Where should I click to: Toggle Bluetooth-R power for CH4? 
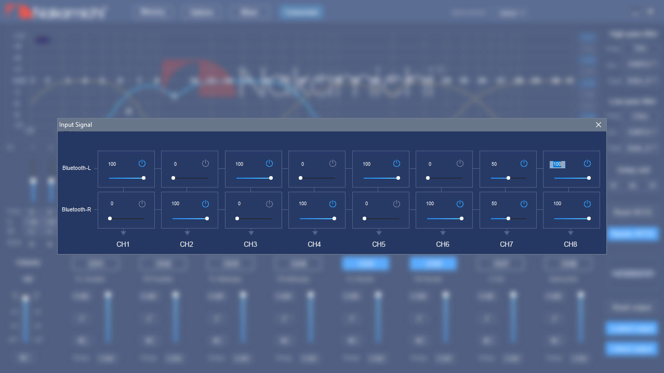(333, 204)
